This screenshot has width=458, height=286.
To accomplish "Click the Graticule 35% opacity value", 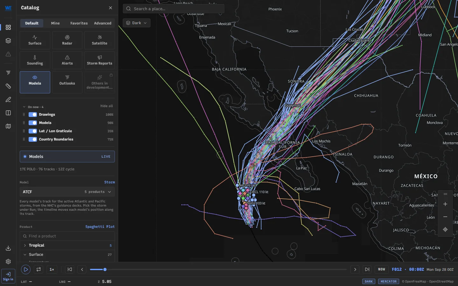I will click(x=110, y=131).
